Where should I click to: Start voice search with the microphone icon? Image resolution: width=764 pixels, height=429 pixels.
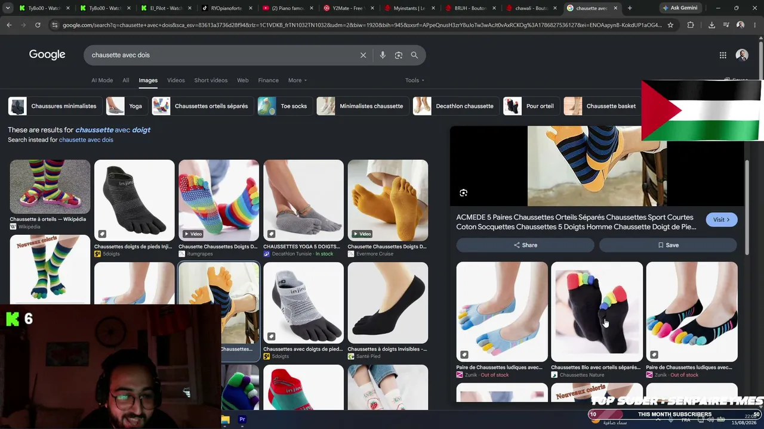coord(383,55)
